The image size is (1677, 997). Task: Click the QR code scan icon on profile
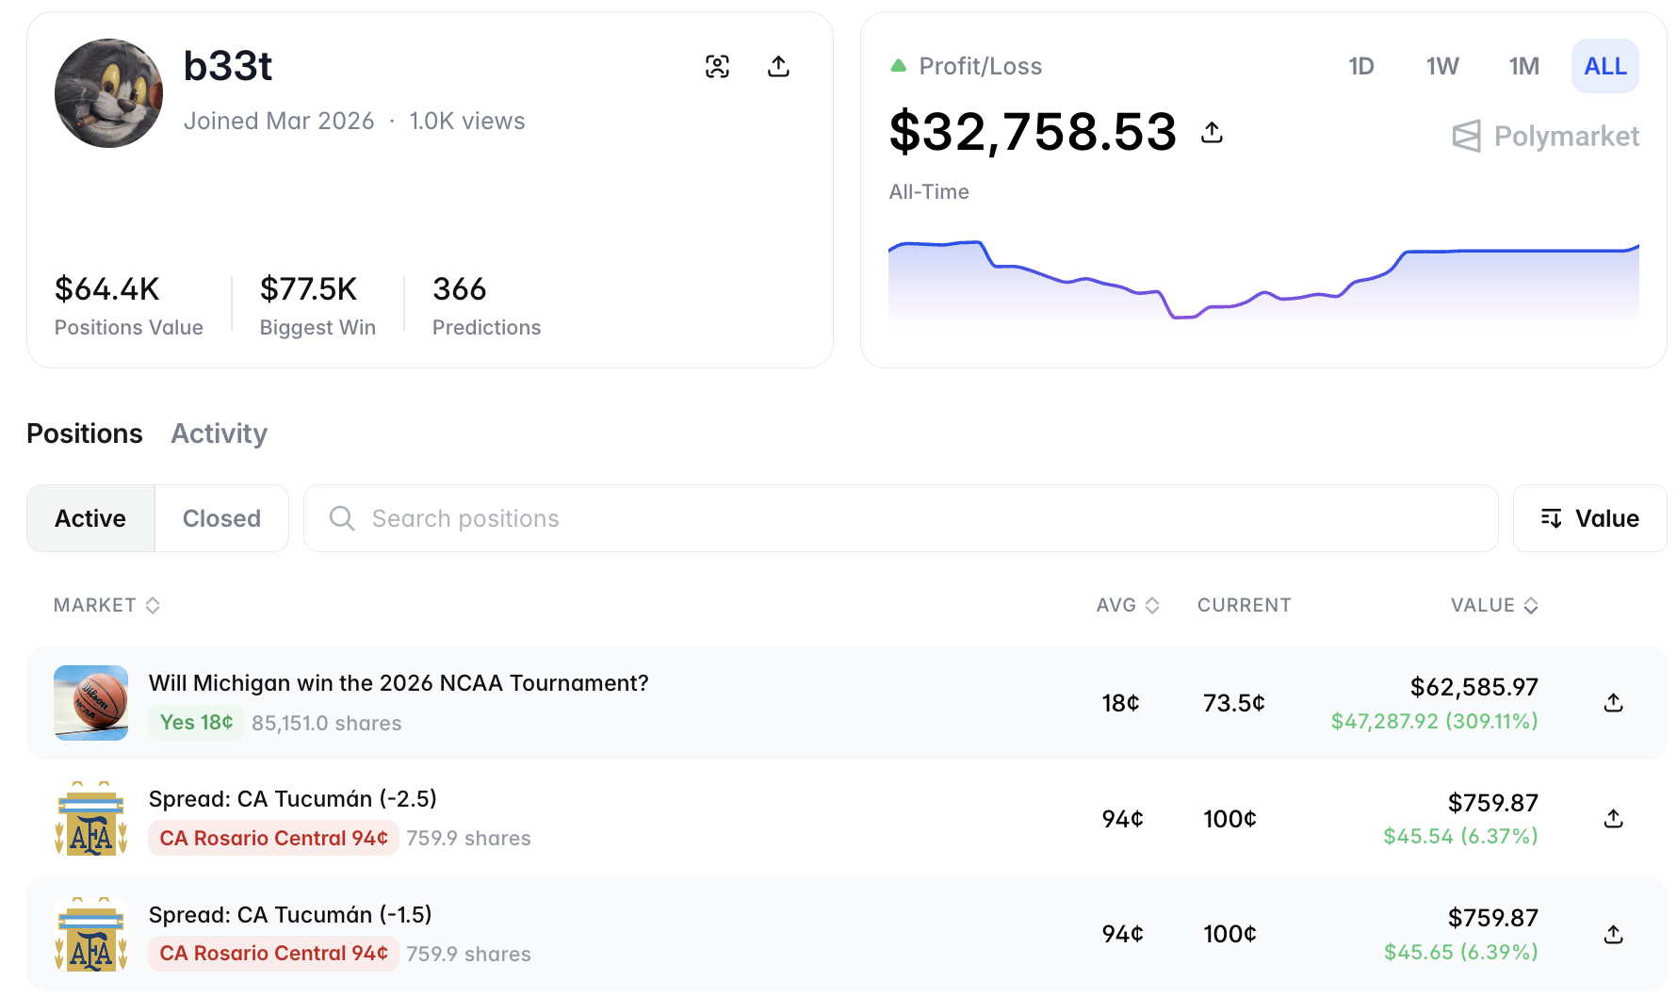click(718, 66)
